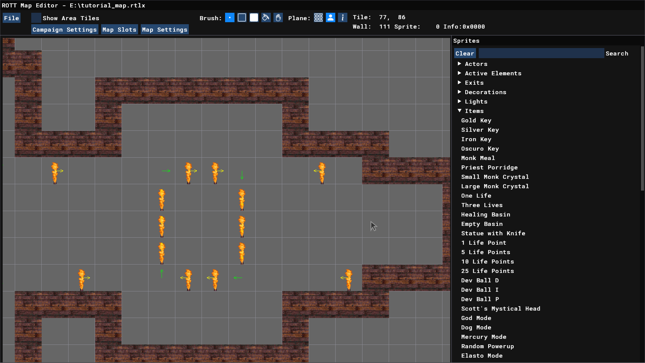Toggle the Show Area Tiles checkbox

coord(36,18)
